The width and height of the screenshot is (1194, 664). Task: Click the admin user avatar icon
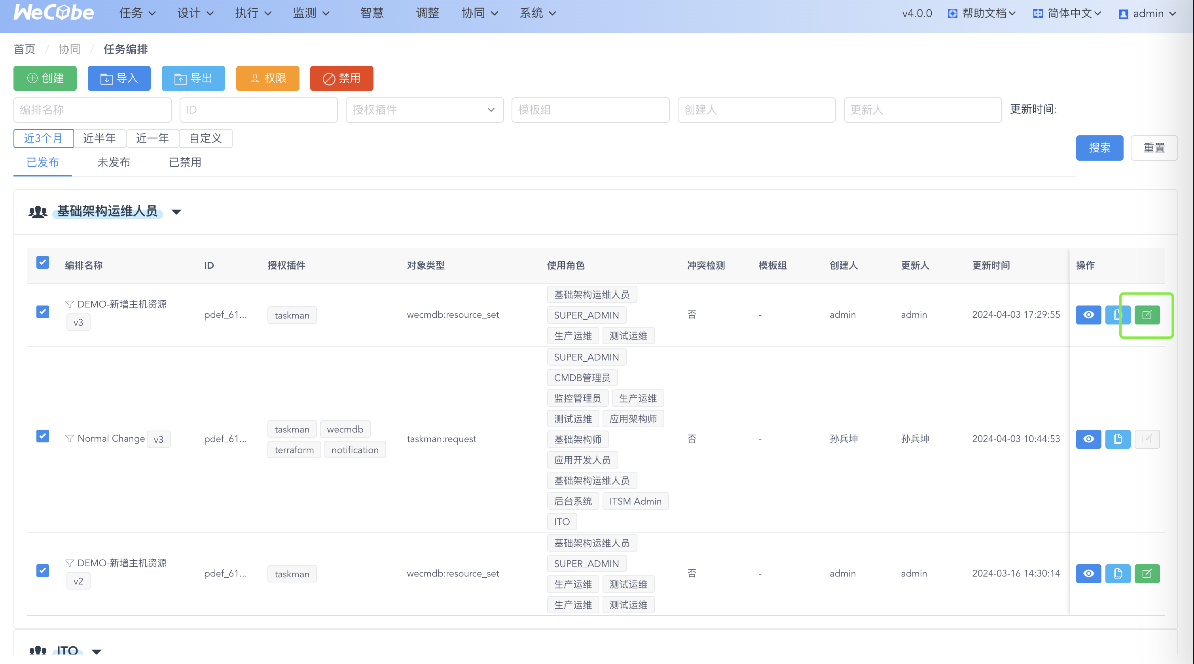point(1123,14)
